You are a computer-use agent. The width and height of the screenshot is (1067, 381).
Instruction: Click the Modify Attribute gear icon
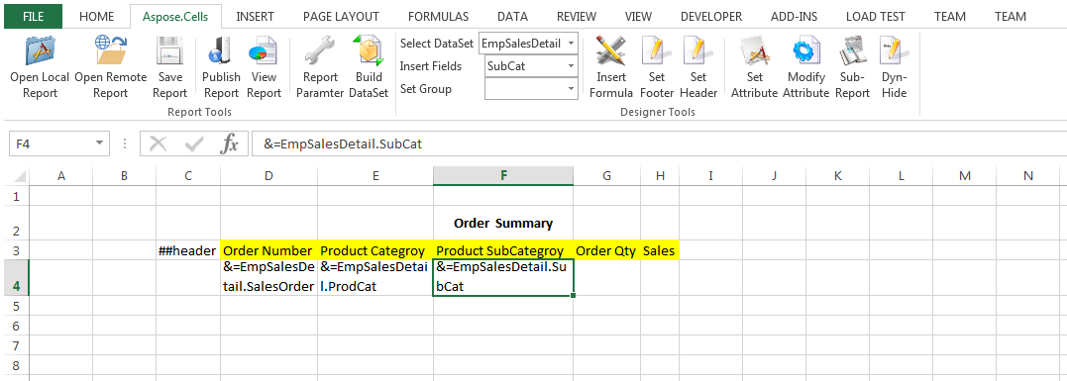pyautogui.click(x=805, y=51)
